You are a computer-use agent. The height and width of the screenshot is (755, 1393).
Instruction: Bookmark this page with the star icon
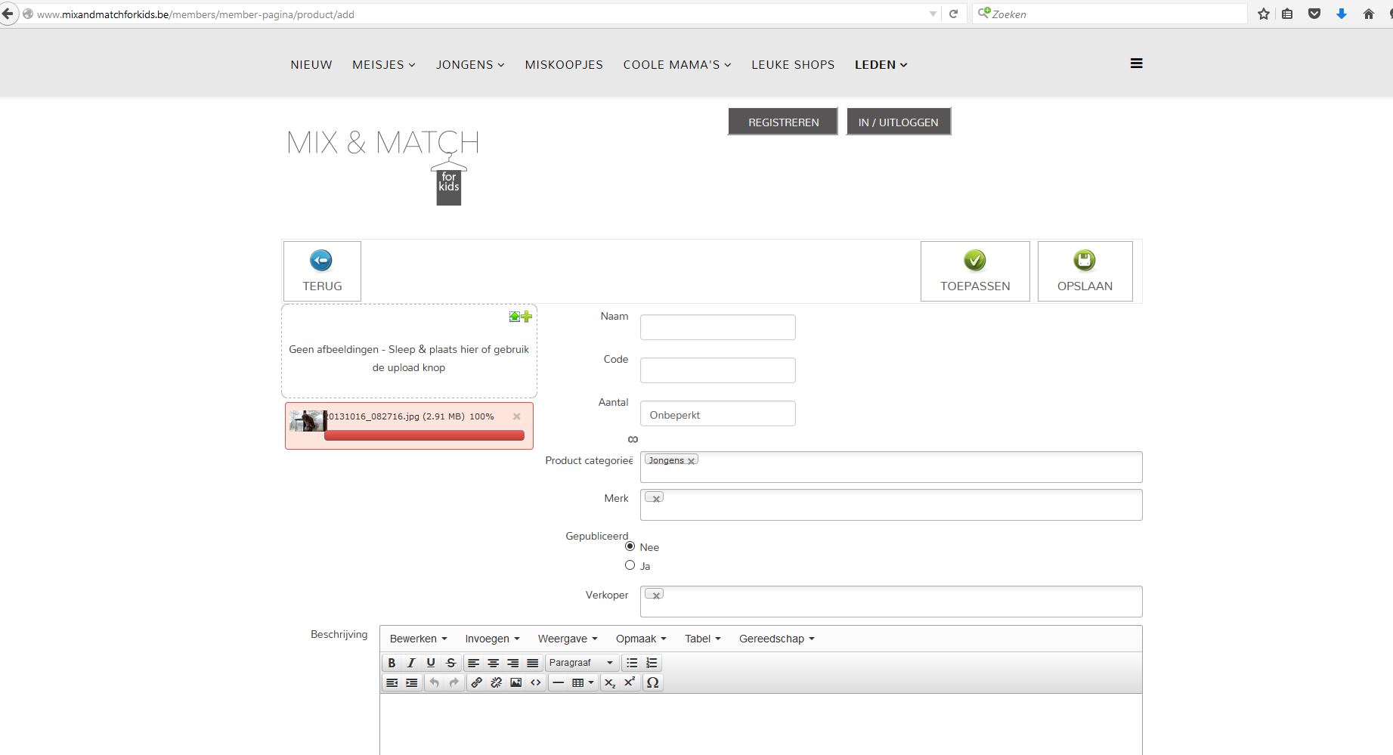[x=1264, y=14]
